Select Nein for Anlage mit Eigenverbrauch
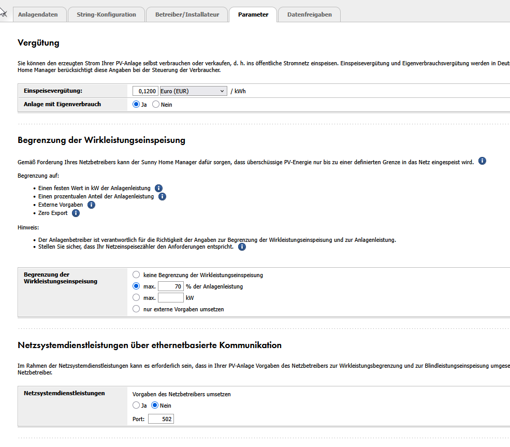Viewport: 510px width, 447px height. [x=155, y=105]
